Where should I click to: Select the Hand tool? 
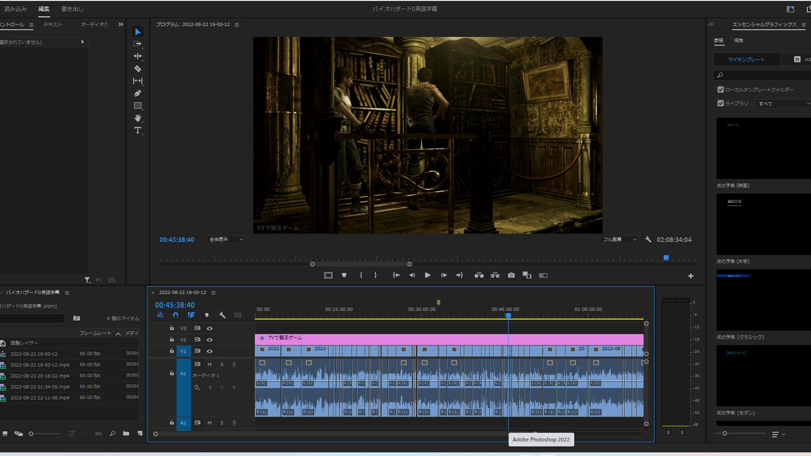coord(138,118)
